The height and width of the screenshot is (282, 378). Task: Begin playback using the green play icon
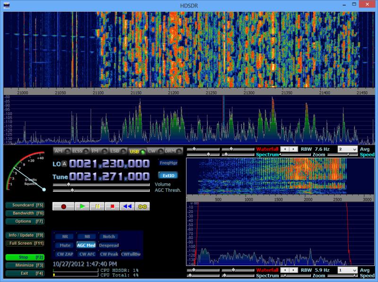[x=83, y=205]
